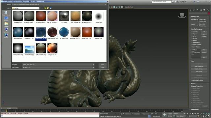211x118 pixels.
Task: Open the Modify command panel tab
Action: (194, 10)
